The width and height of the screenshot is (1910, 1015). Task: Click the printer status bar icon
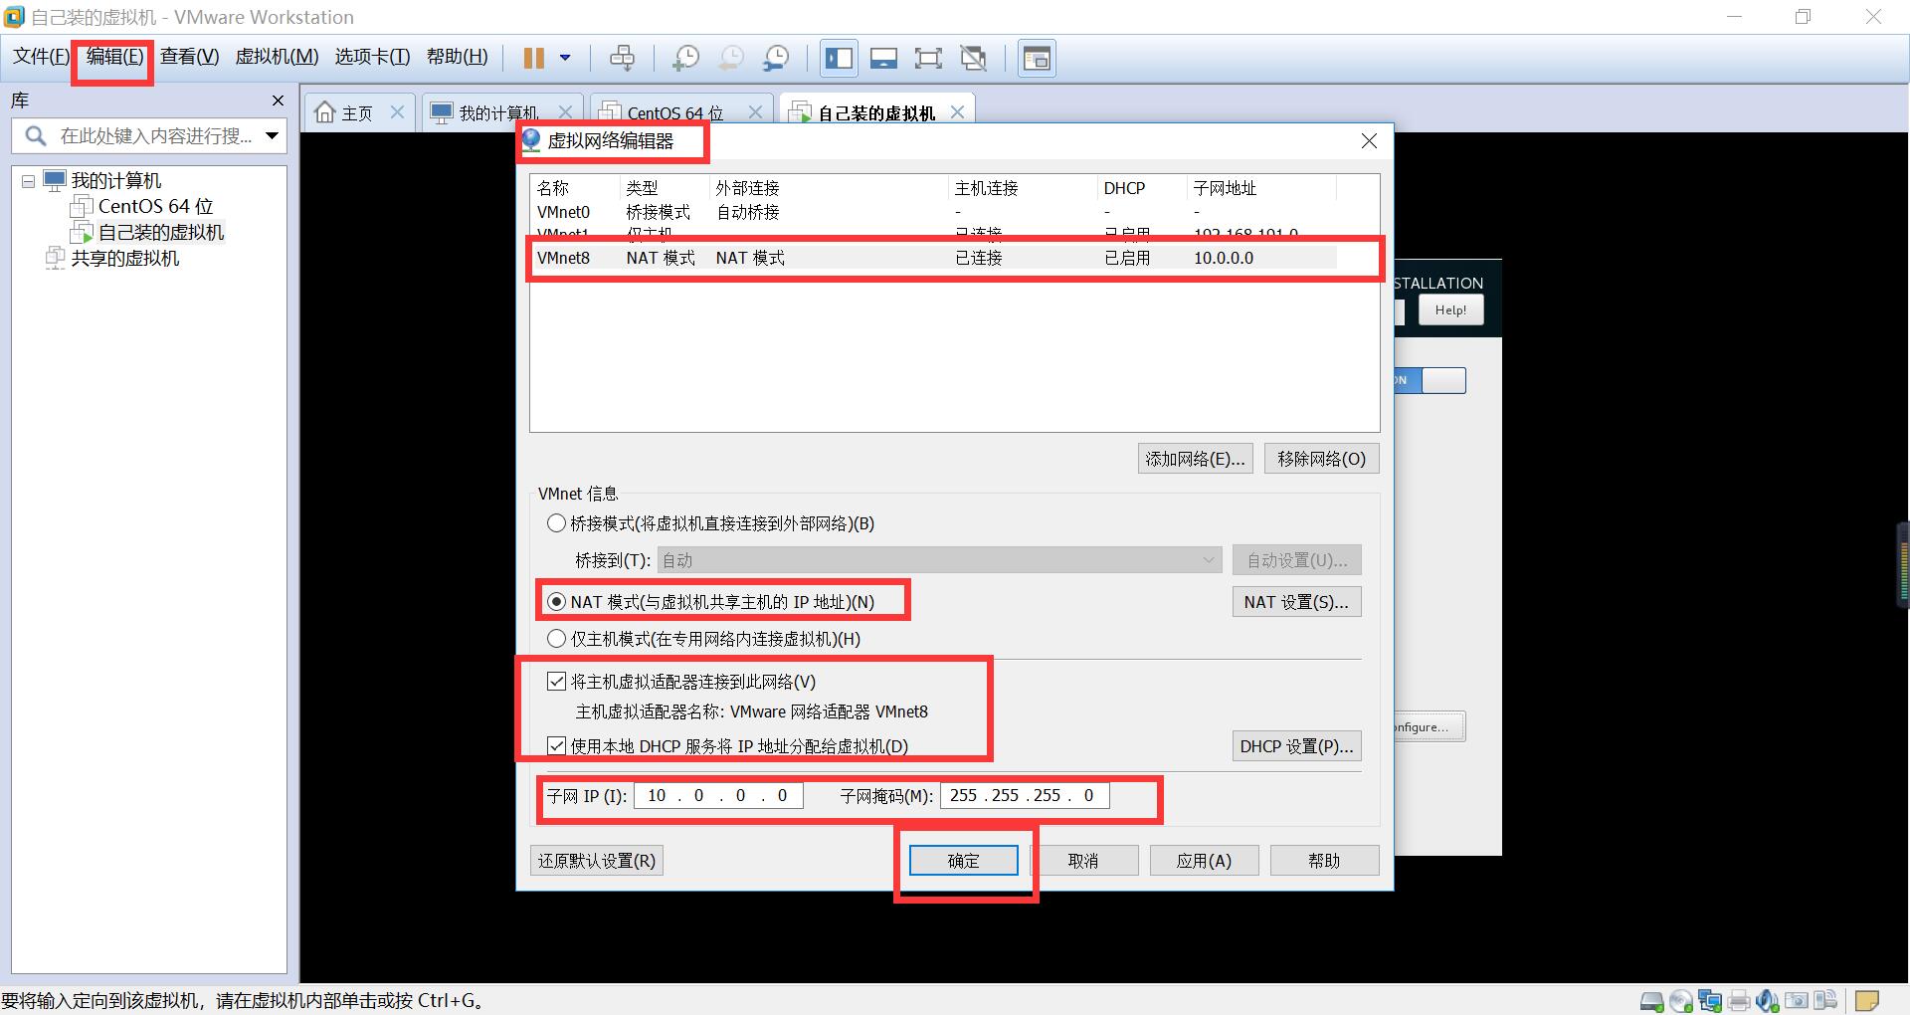tap(1739, 1001)
